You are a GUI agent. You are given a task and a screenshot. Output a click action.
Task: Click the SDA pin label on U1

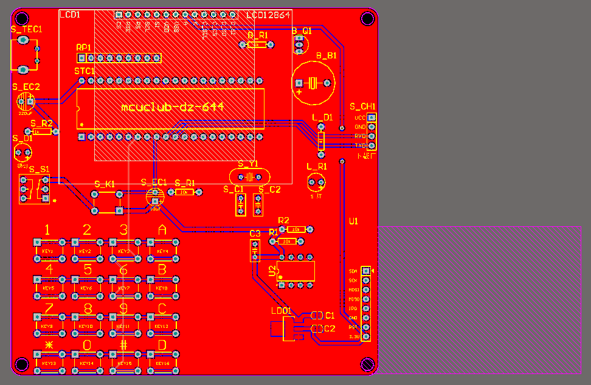pyautogui.click(x=353, y=271)
